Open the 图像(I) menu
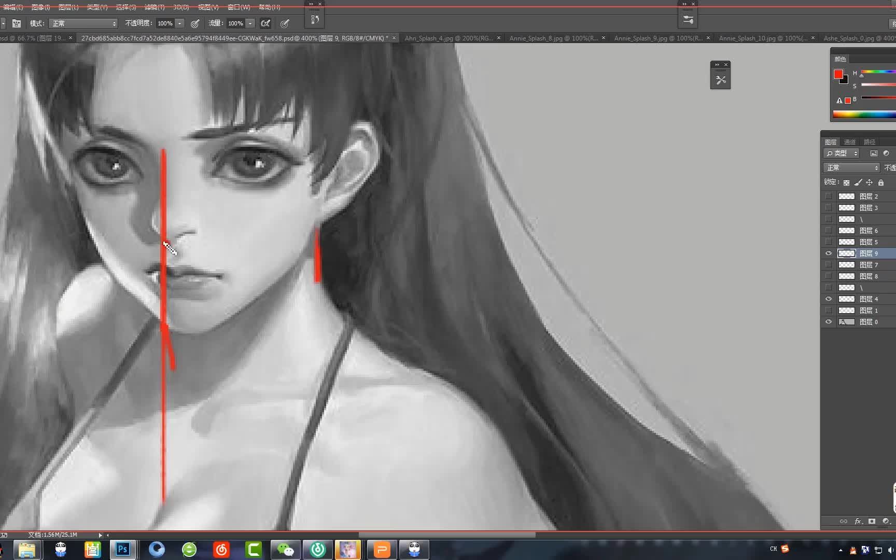This screenshot has height=560, width=896. coord(40,7)
